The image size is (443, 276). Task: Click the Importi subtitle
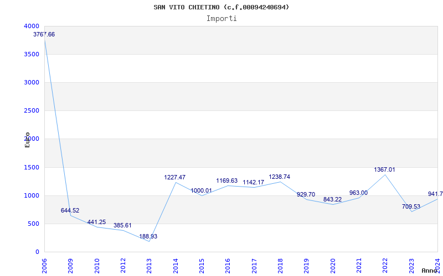click(x=221, y=18)
